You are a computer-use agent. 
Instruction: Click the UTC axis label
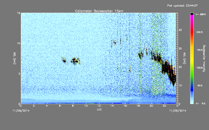(x=99, y=109)
